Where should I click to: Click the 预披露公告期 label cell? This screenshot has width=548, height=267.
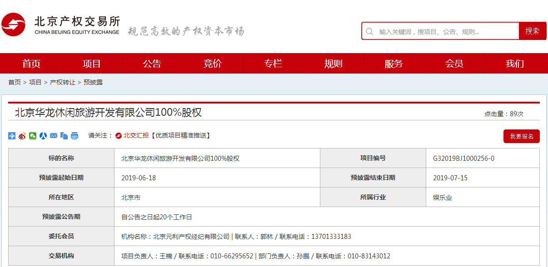pyautogui.click(x=61, y=217)
